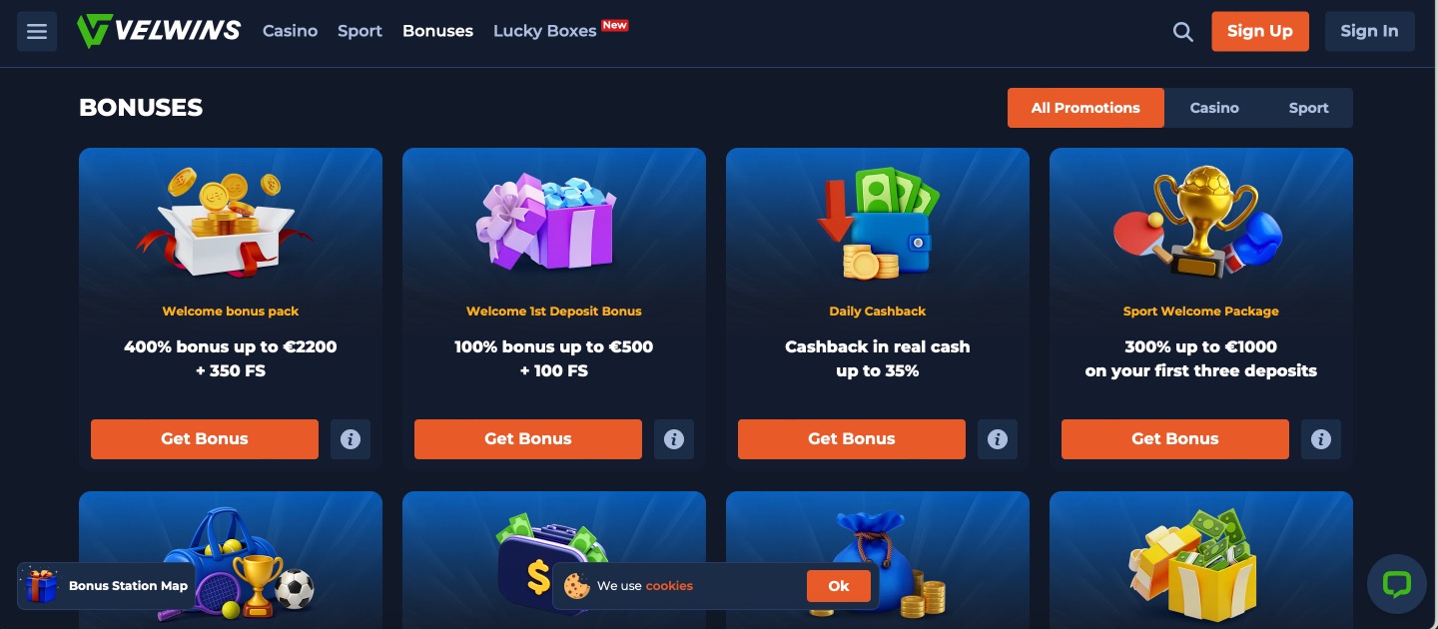Select the All Promotions filter tab

[x=1085, y=108]
